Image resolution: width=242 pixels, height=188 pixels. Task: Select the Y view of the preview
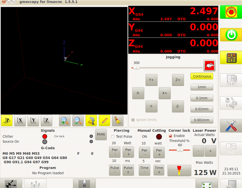tap(33, 120)
